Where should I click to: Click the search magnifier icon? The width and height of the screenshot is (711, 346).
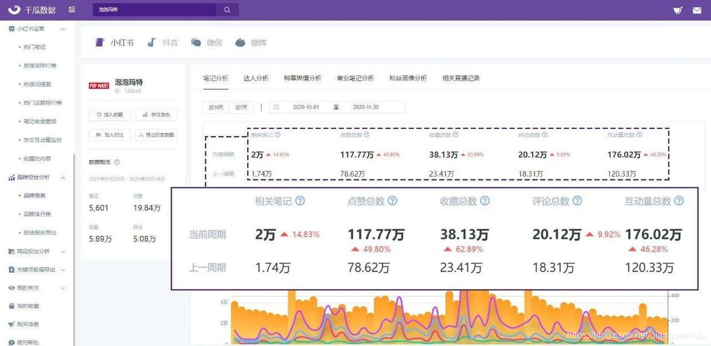226,9
